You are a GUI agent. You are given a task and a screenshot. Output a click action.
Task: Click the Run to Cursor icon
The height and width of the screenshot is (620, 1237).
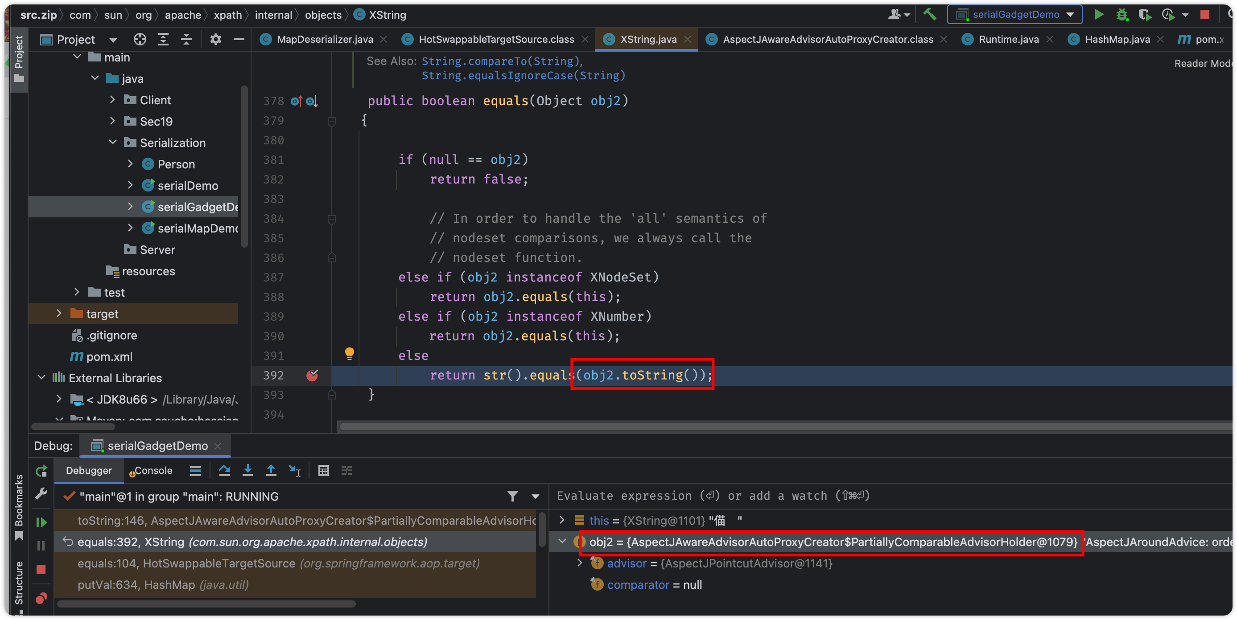[294, 470]
